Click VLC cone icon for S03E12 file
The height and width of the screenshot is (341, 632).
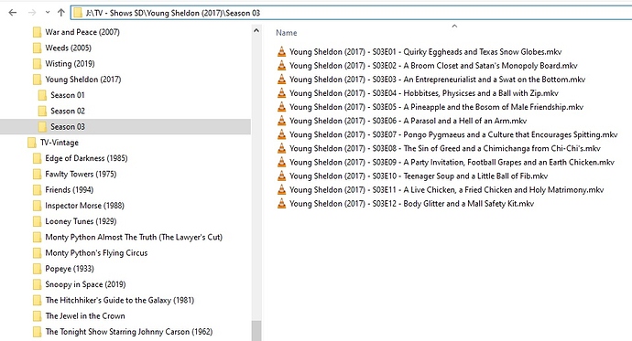click(282, 204)
